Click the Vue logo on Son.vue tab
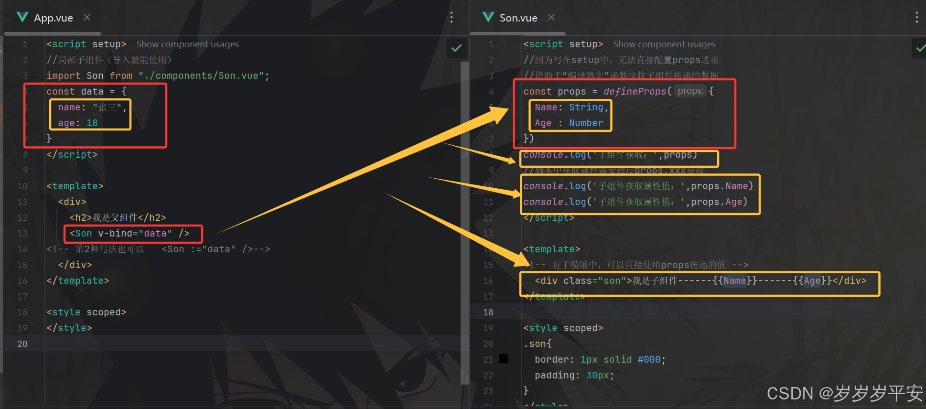 pos(488,17)
